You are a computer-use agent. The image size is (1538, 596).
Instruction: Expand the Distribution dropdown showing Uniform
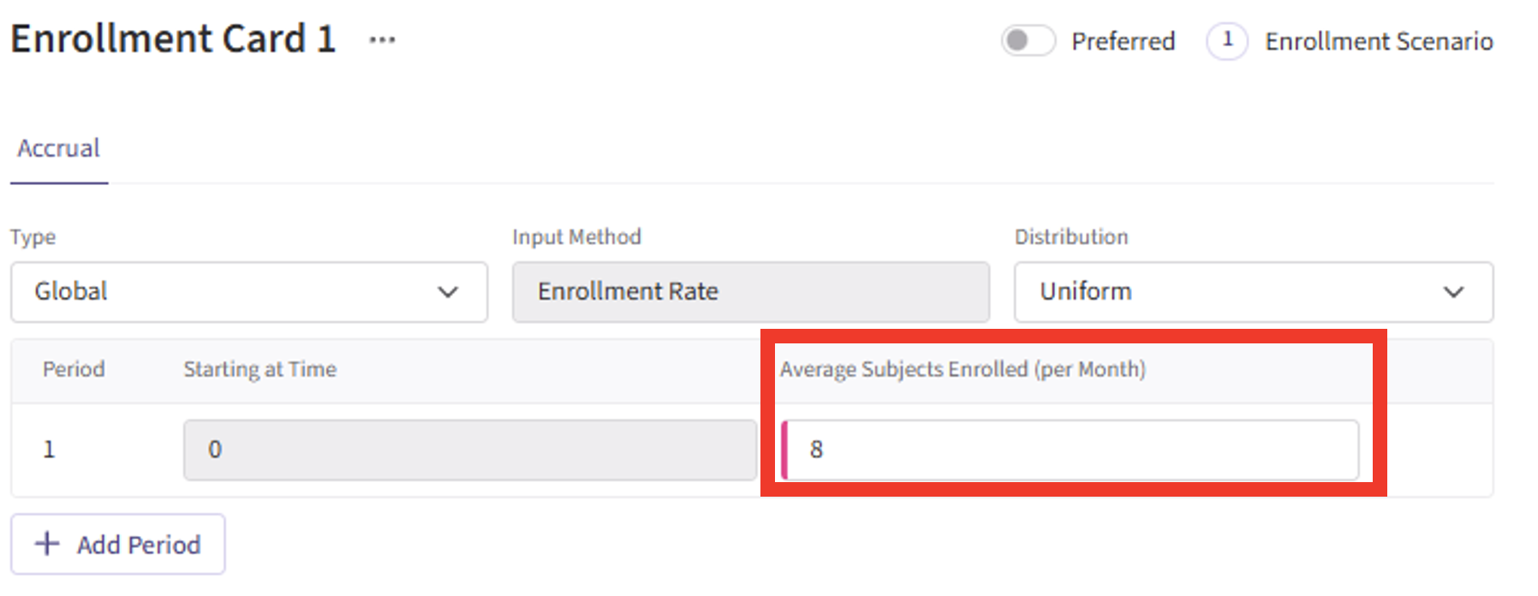click(1253, 292)
